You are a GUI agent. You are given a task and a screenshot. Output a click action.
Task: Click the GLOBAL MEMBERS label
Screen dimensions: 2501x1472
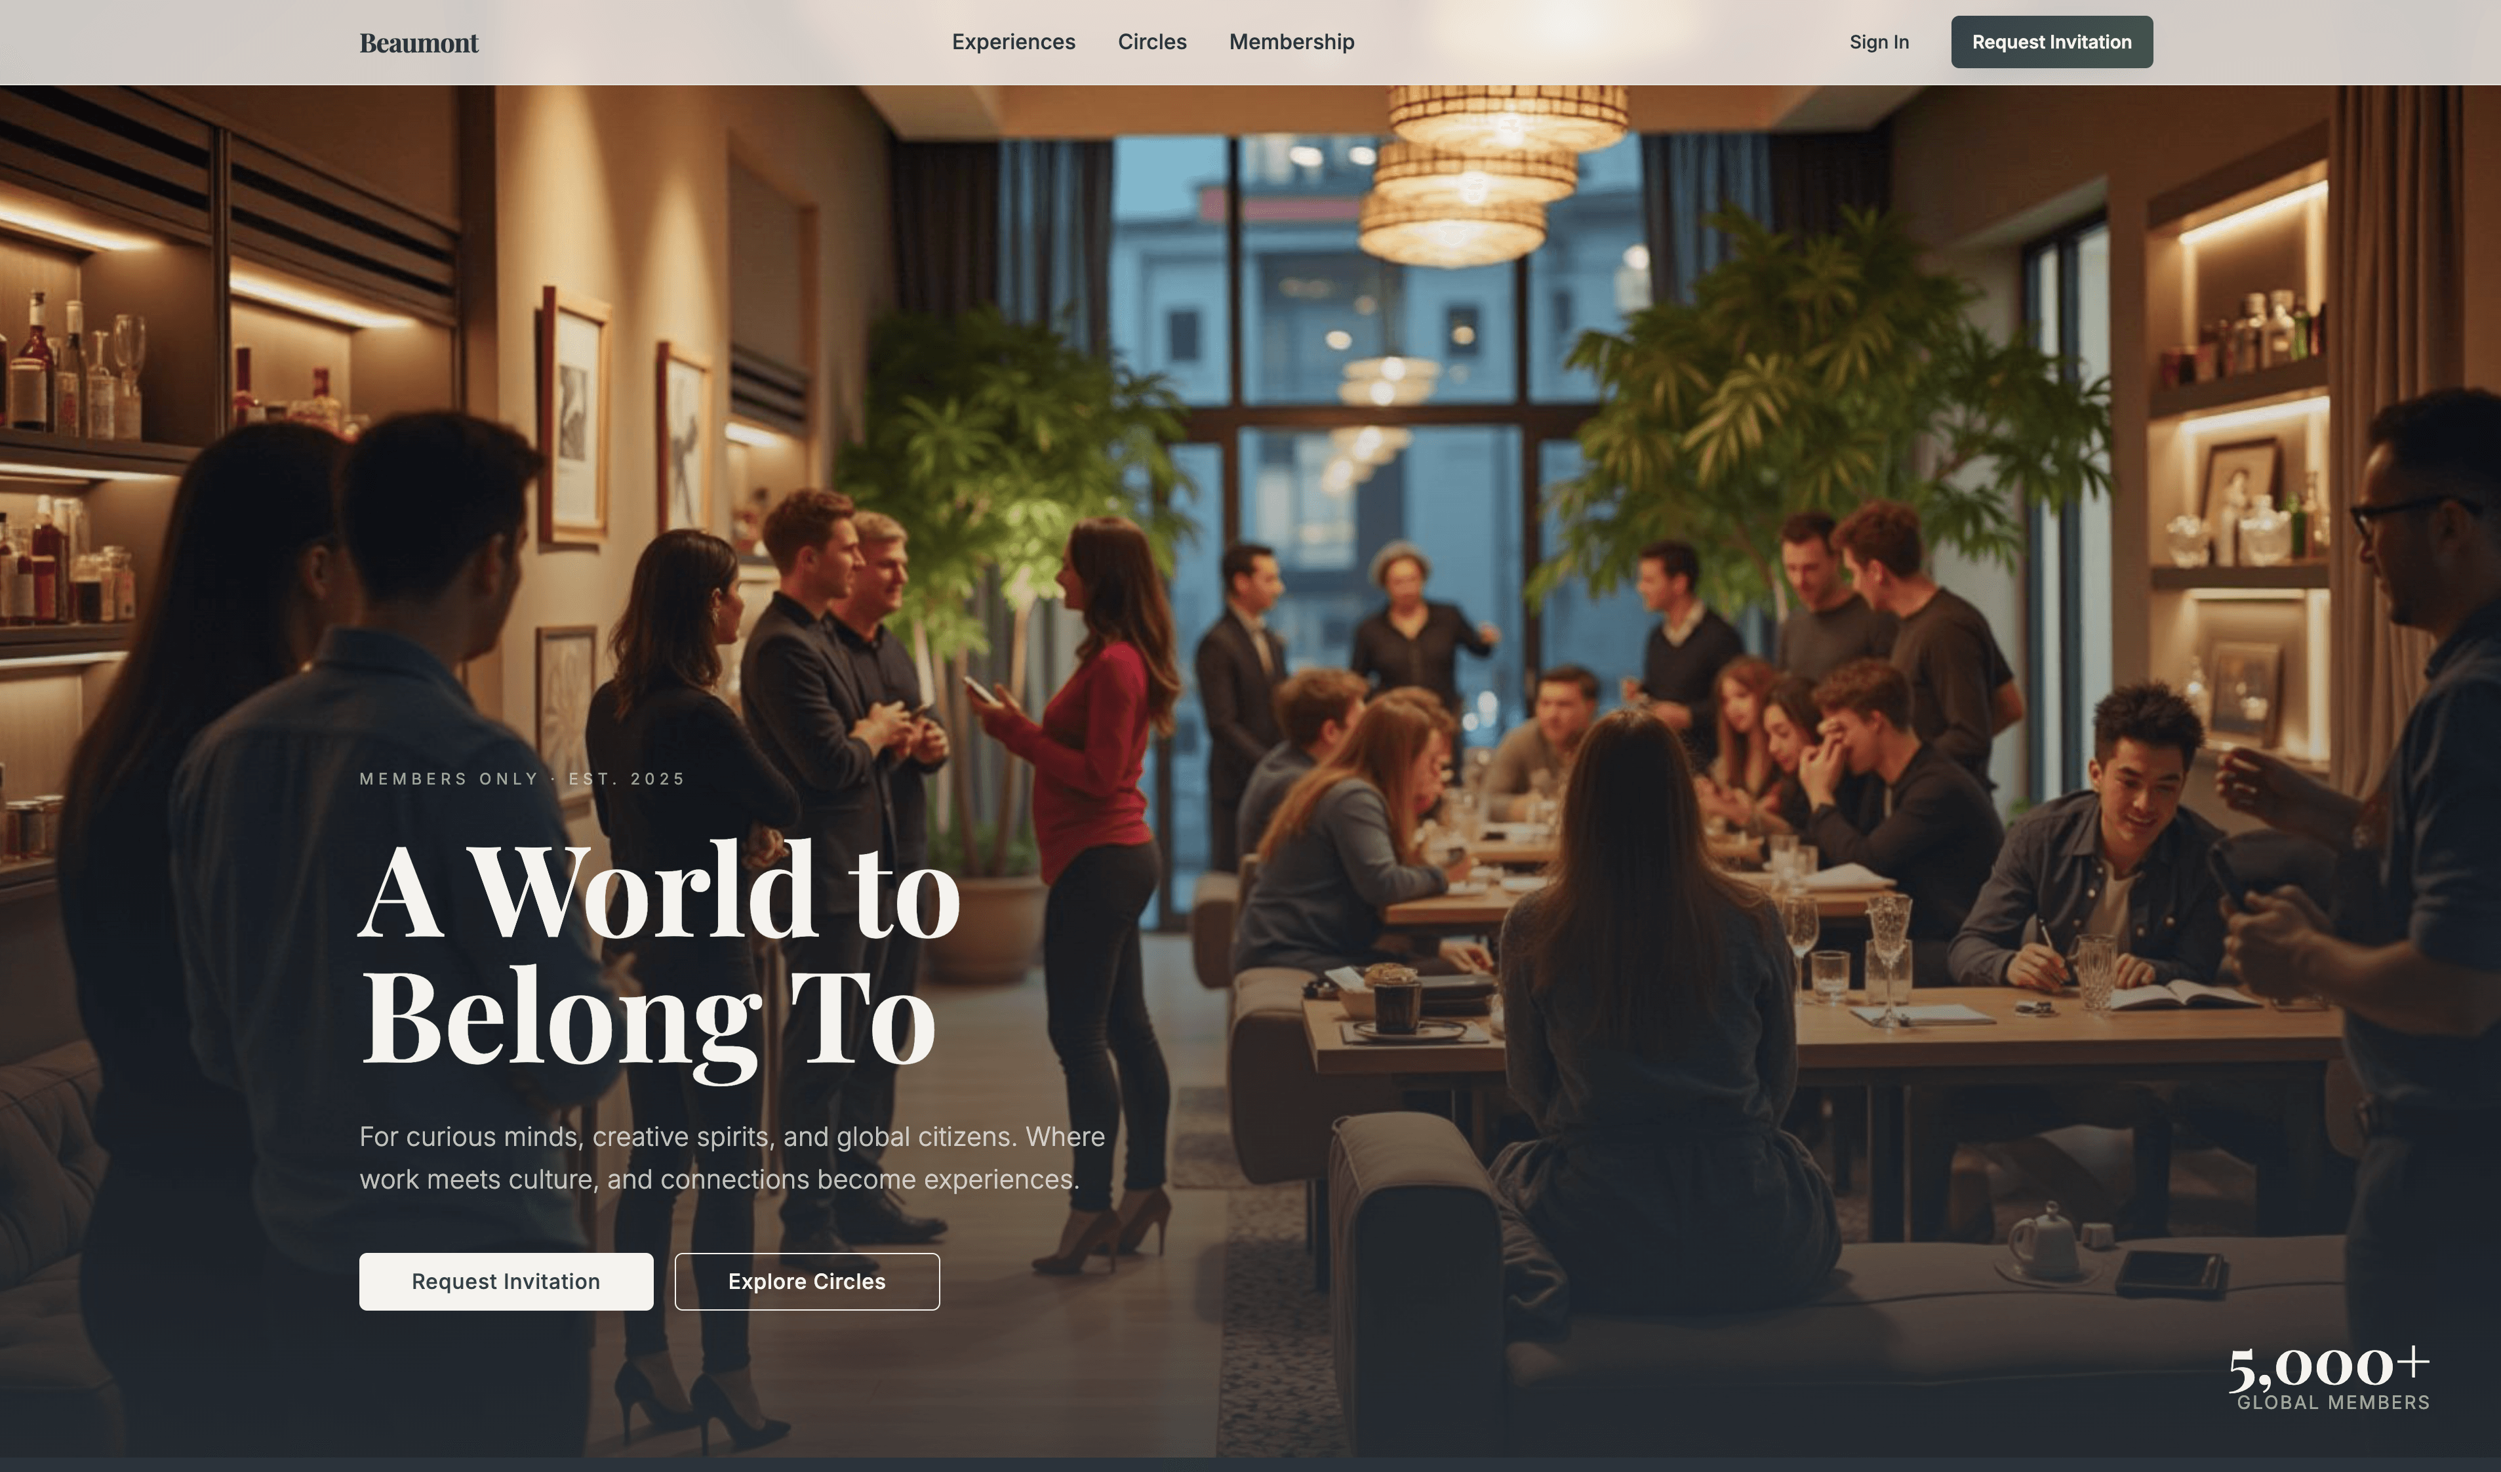click(x=2332, y=1402)
